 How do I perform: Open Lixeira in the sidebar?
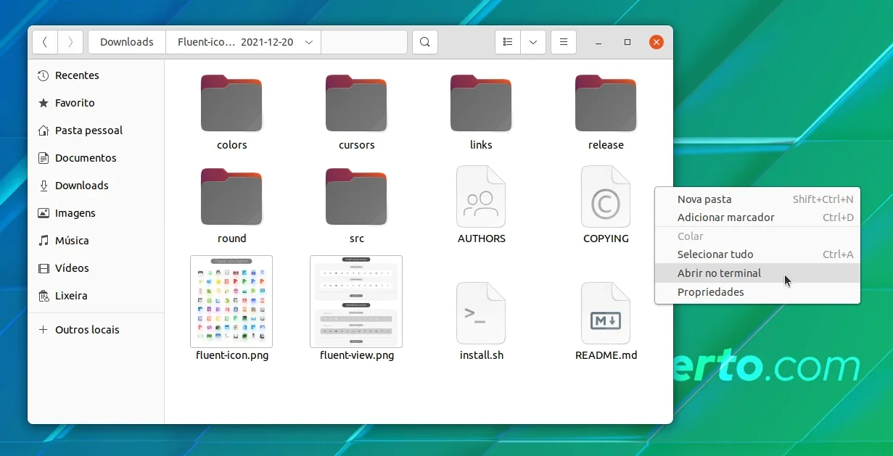(96, 296)
